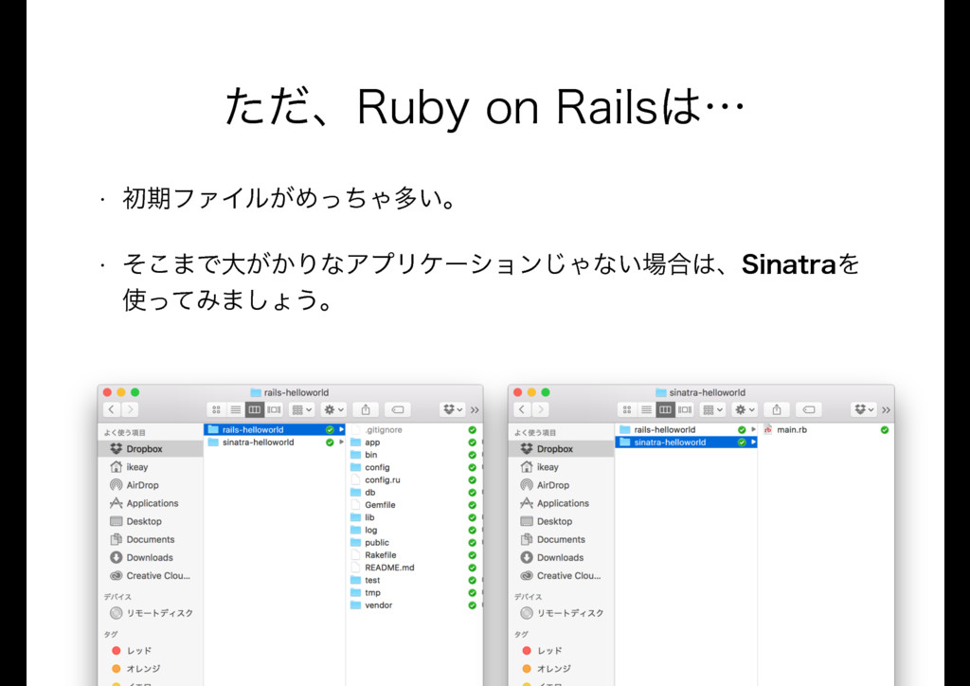The width and height of the screenshot is (970, 686).
Task: Switch to icon view in sinatra-helloworld window
Action: 627,409
